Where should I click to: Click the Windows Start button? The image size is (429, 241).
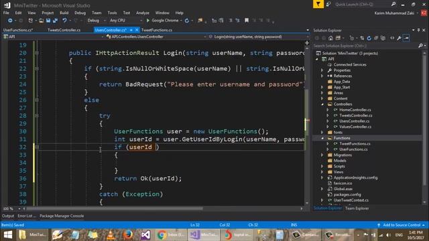(x=8, y=235)
